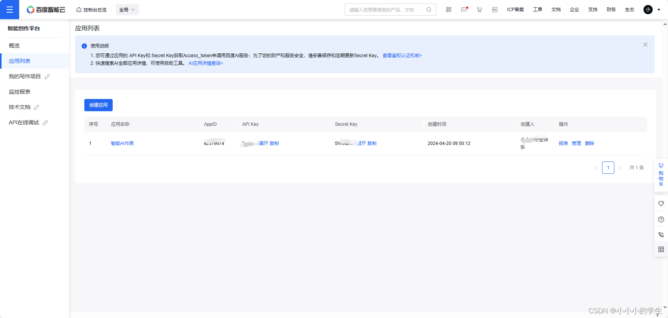Click the info icon beside 使用说明
This screenshot has height=318, width=668.
tap(84, 46)
